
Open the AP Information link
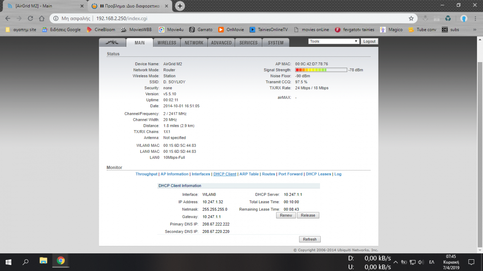174,174
